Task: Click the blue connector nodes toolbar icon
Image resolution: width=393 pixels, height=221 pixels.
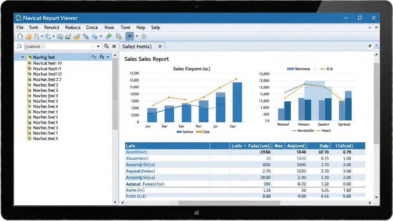Action: (x=94, y=36)
